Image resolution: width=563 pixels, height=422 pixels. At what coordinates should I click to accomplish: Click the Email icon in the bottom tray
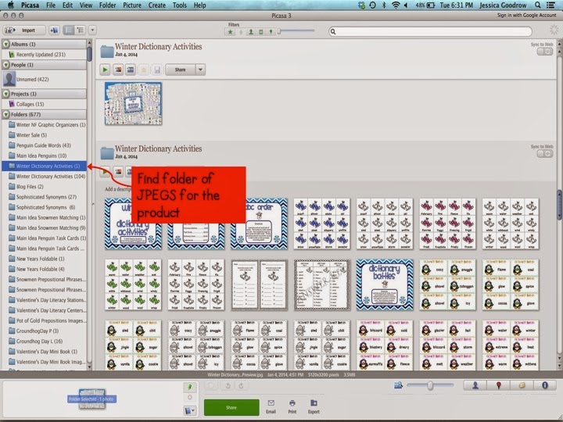tap(271, 407)
